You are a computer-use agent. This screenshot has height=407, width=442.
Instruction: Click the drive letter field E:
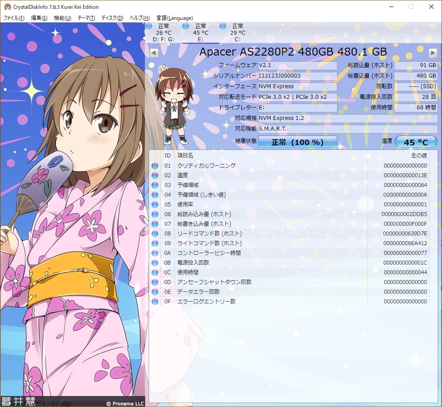[298, 108]
